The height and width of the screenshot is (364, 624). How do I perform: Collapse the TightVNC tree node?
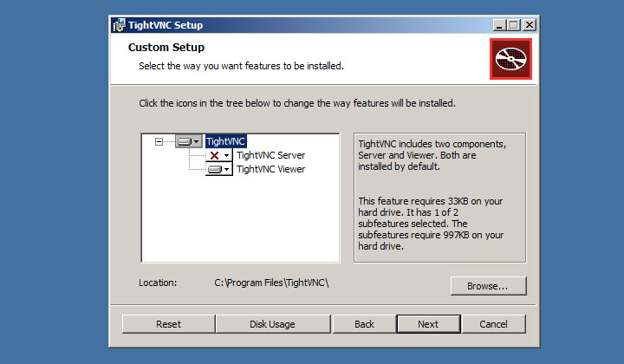159,141
